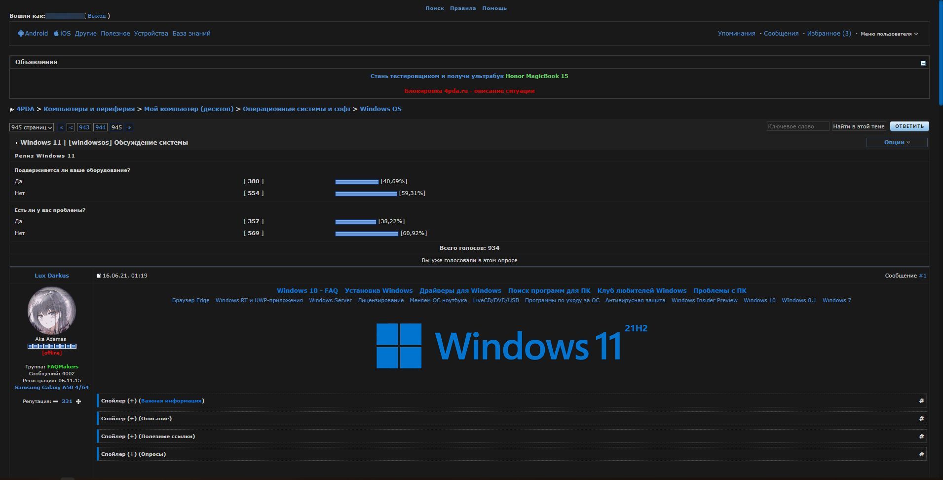Click the topic title arrow icon

click(x=16, y=143)
